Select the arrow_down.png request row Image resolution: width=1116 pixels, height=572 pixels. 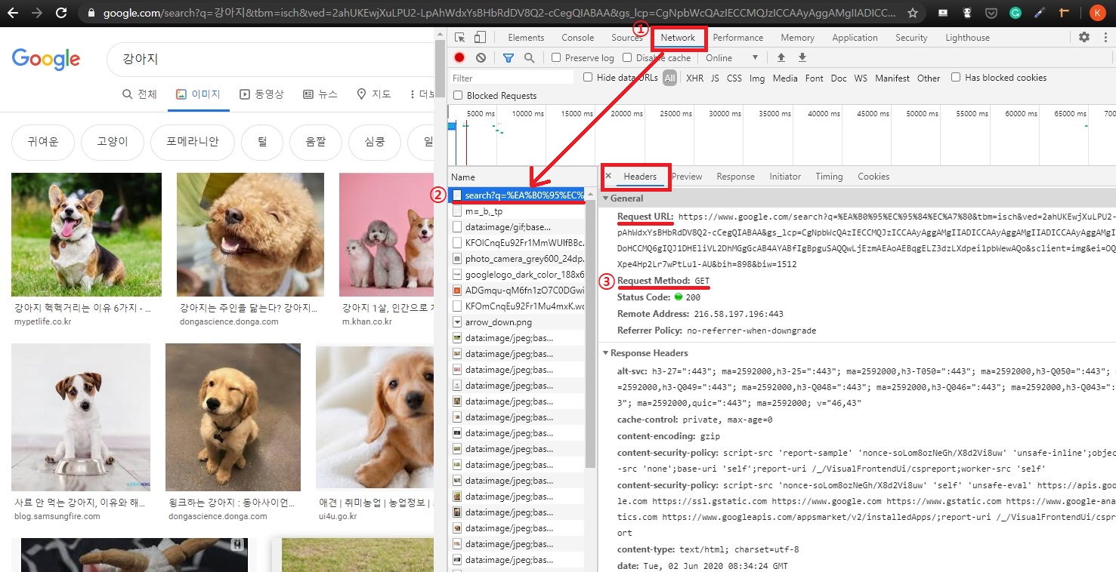[518, 321]
